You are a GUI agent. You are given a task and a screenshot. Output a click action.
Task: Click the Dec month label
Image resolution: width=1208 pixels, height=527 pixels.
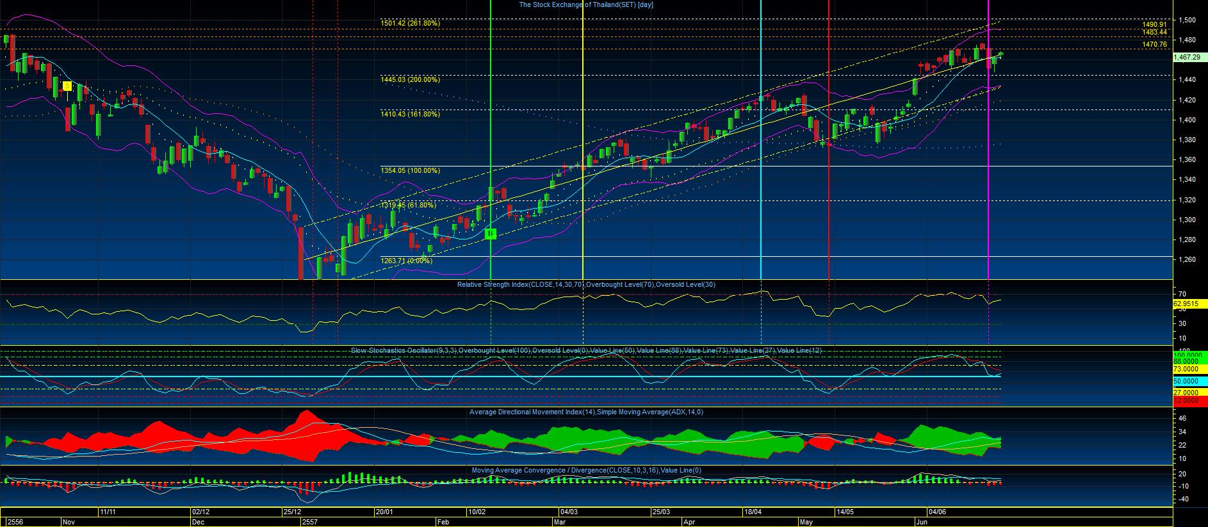[x=199, y=522]
